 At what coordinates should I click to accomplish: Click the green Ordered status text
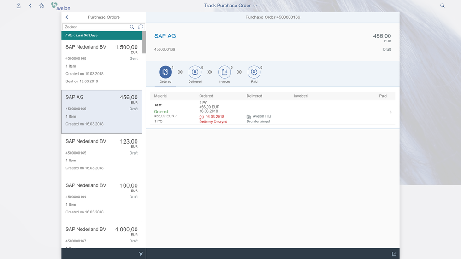click(x=161, y=112)
